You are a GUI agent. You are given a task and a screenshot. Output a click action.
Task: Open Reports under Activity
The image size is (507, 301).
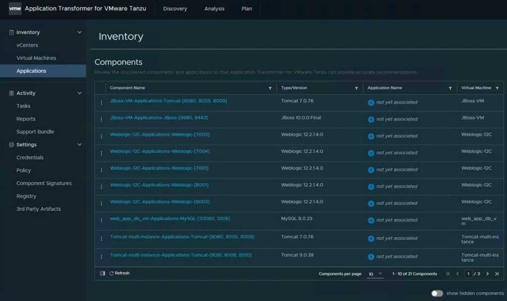(x=26, y=119)
